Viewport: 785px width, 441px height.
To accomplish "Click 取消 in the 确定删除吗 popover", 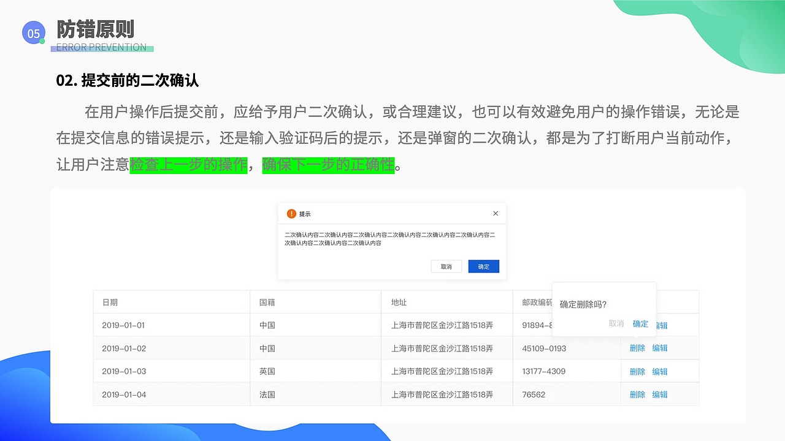I will point(616,323).
